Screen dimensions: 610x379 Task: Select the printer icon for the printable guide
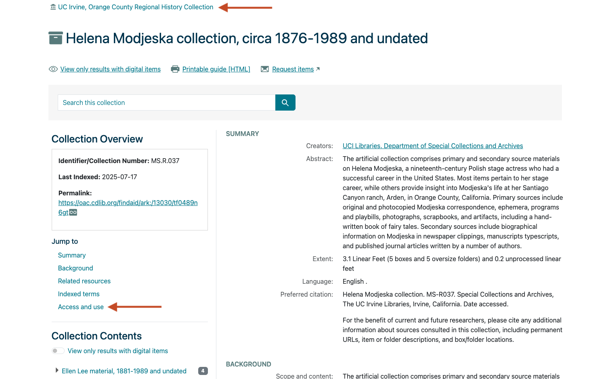(x=175, y=69)
